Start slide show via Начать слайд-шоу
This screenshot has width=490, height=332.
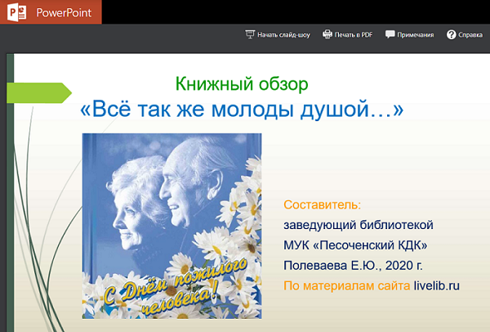coord(283,34)
